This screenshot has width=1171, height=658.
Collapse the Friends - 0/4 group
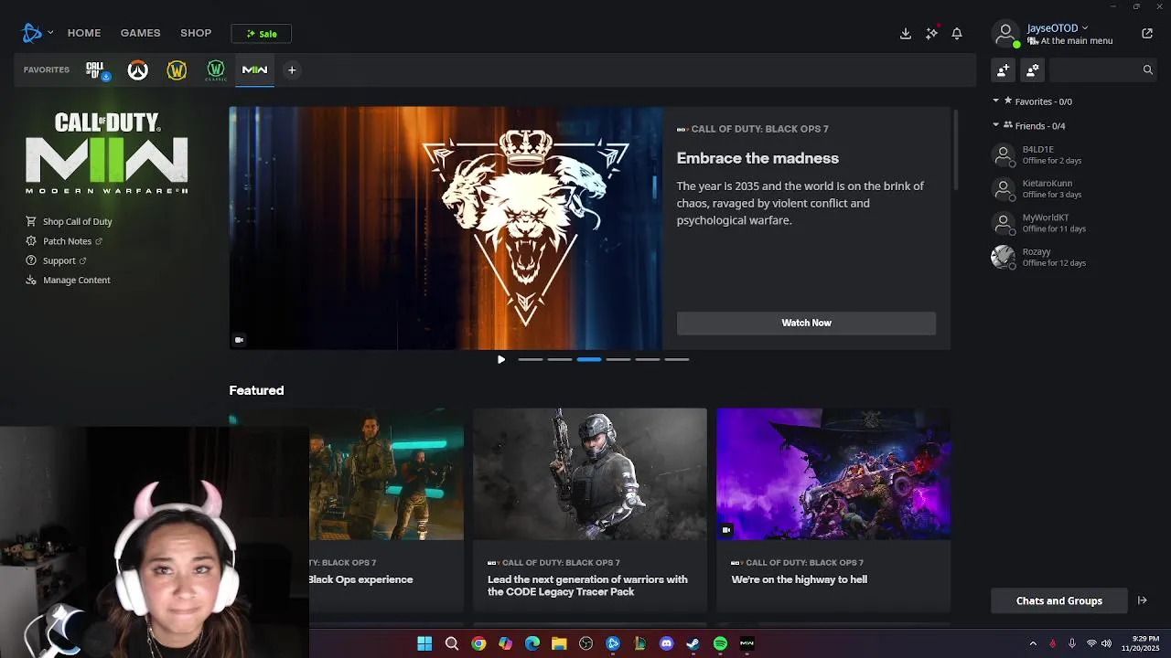[996, 125]
